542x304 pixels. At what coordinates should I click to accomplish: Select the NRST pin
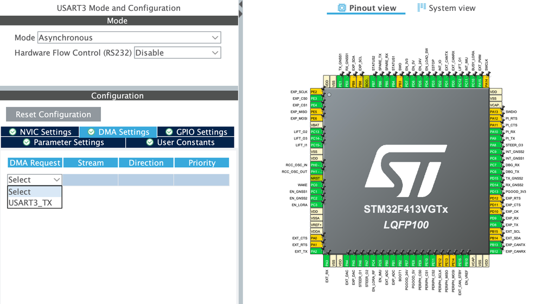(316, 178)
